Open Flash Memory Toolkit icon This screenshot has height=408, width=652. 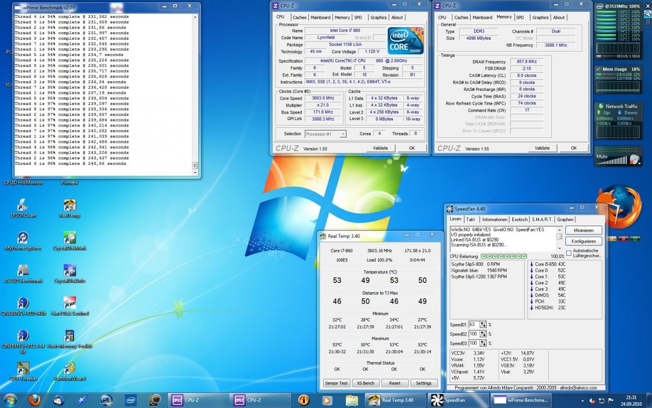coord(70,339)
